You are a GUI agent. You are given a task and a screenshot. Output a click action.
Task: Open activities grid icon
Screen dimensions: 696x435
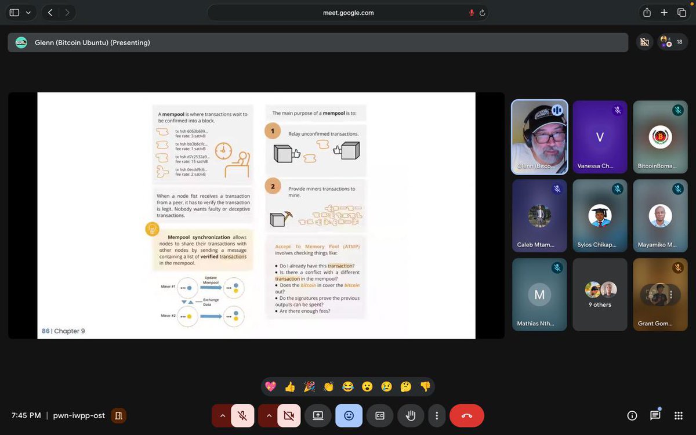pyautogui.click(x=679, y=415)
